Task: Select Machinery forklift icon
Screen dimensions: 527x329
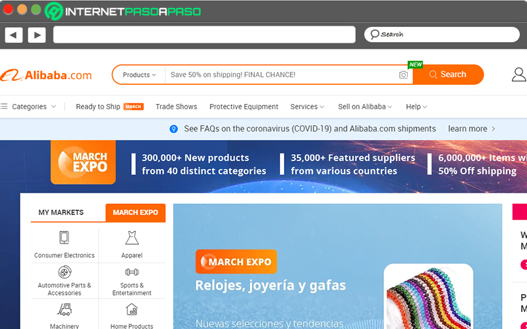Action: point(65,309)
